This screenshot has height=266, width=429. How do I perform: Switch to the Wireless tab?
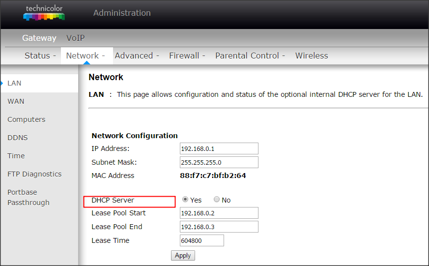pyautogui.click(x=312, y=56)
